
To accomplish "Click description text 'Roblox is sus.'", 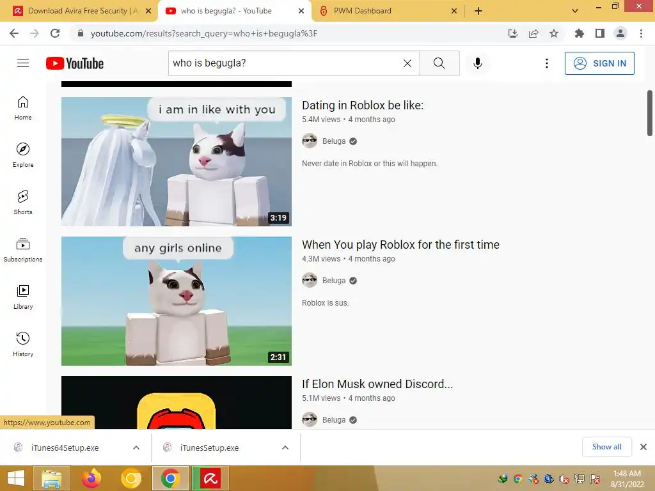I will (326, 302).
